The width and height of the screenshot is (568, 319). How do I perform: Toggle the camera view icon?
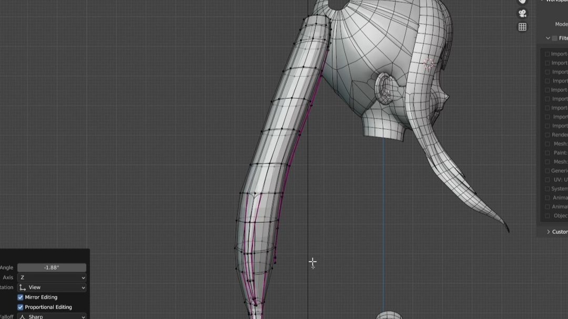click(x=522, y=14)
